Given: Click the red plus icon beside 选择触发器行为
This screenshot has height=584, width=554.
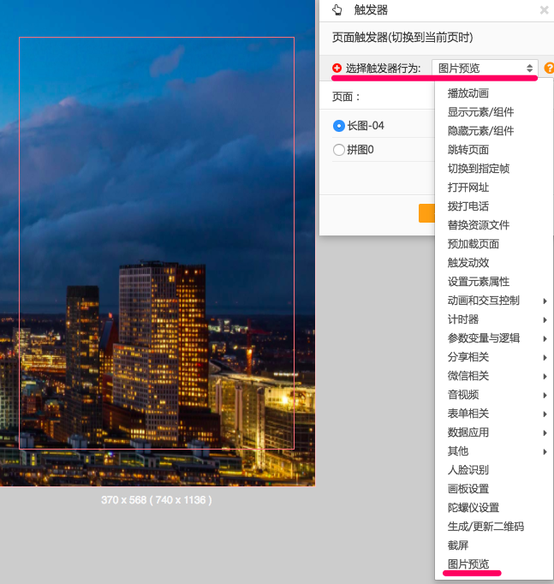Looking at the screenshot, I should click(x=337, y=68).
